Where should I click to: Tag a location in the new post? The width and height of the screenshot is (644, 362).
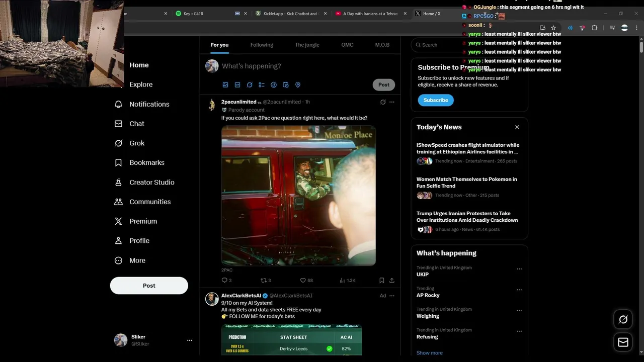(298, 85)
